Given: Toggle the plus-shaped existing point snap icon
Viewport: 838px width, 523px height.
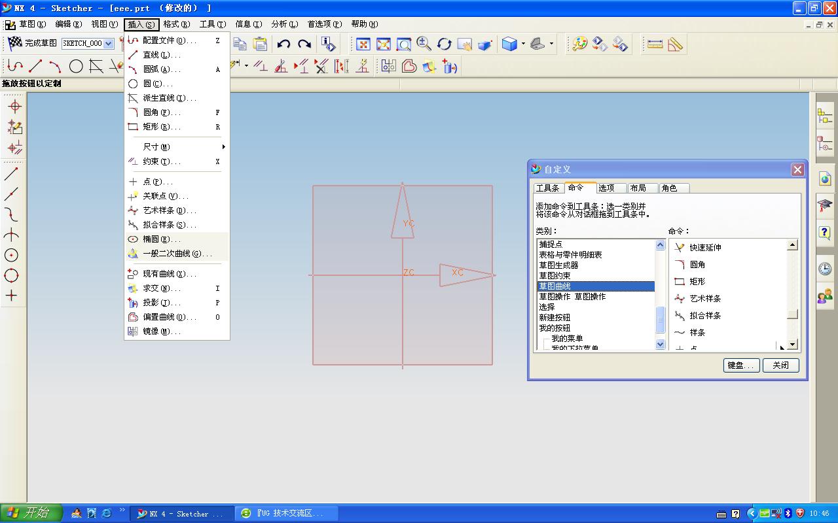Looking at the screenshot, I should [11, 295].
